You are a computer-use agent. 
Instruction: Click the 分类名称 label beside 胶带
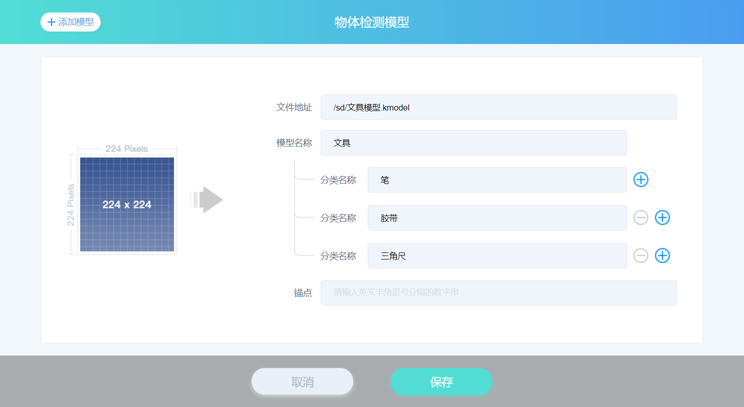[x=338, y=218]
